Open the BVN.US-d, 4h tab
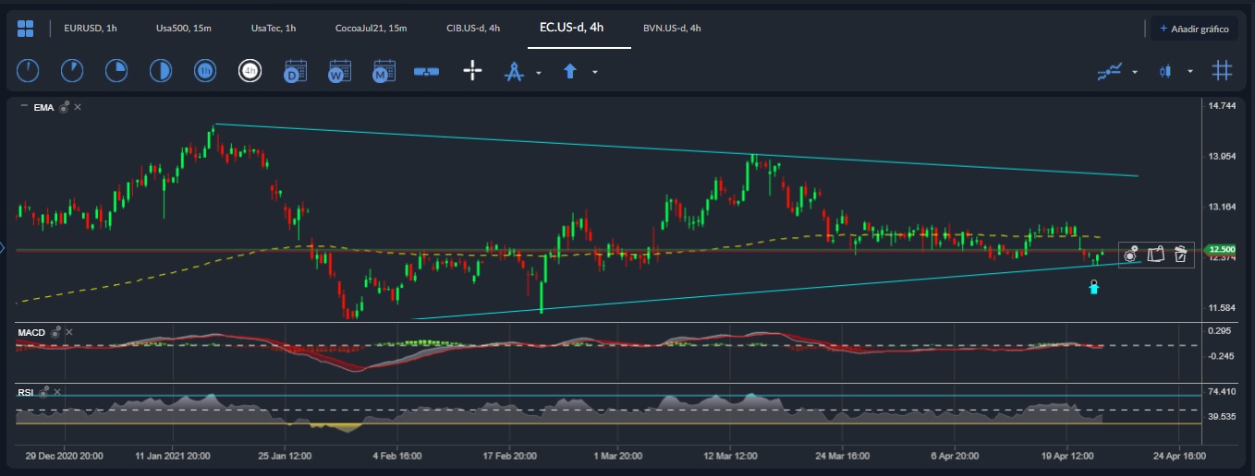 [673, 29]
